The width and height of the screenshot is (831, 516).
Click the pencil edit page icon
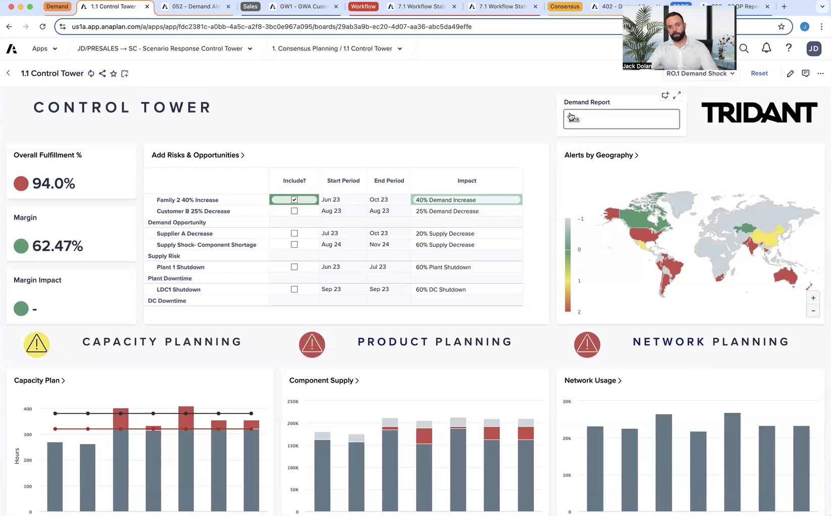point(790,74)
